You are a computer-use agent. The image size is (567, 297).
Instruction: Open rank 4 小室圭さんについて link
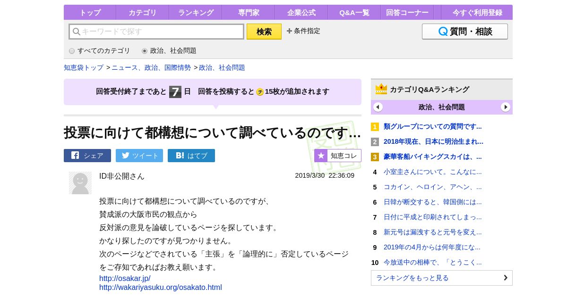[x=433, y=172]
